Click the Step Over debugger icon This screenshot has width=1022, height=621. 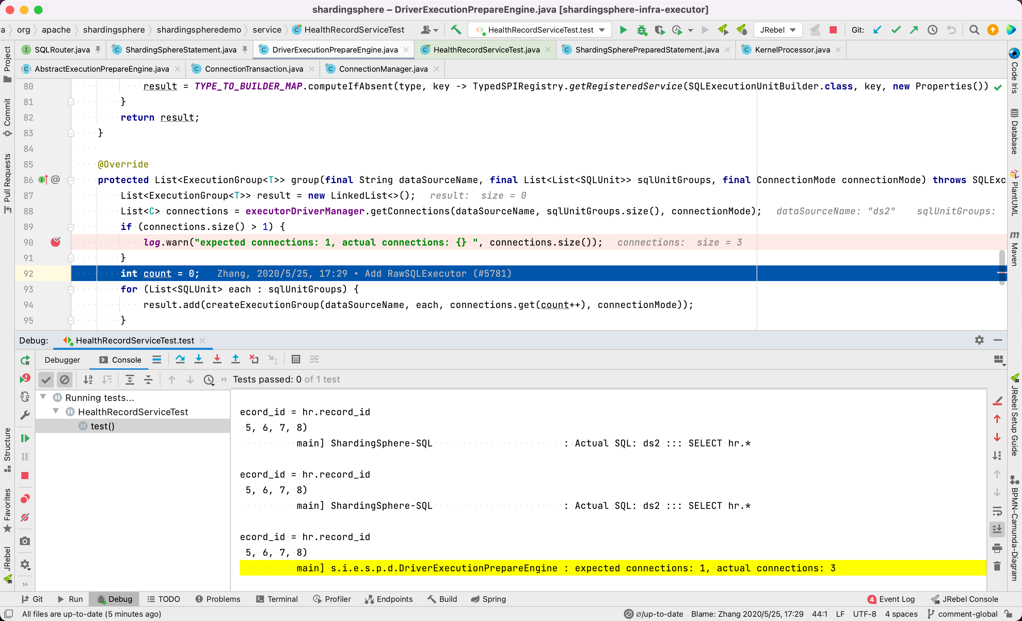(180, 360)
